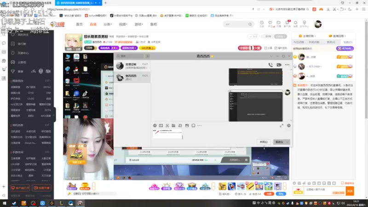
Task: Click the search box in chat window
Action: click(130, 56)
